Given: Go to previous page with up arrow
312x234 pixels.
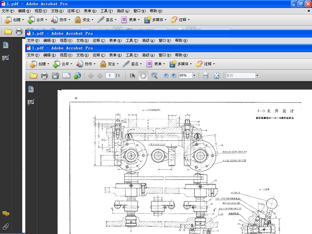Looking at the screenshot, I should [x=90, y=76].
